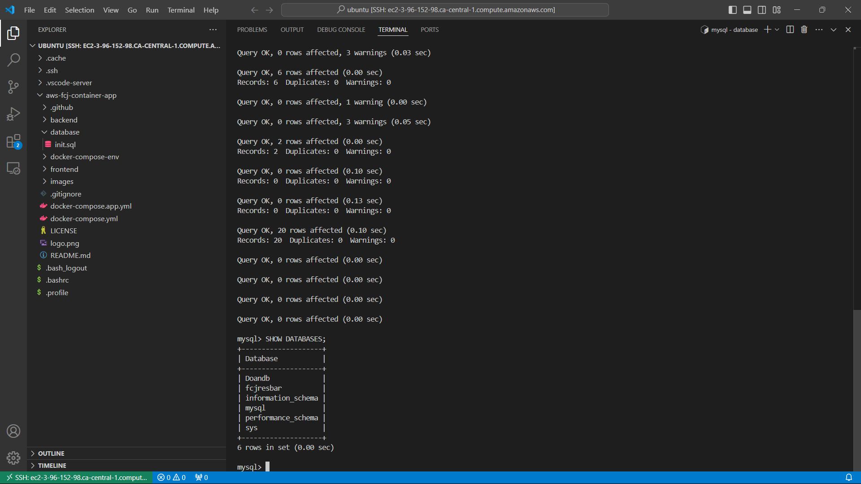Open Source Control view
861x484 pixels.
(13, 87)
